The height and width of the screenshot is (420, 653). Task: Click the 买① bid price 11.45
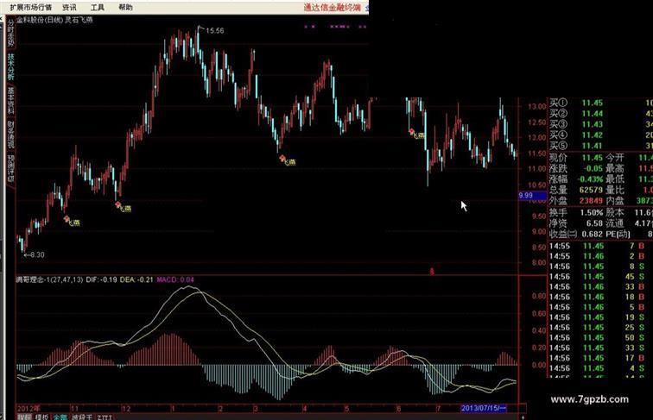(x=593, y=103)
